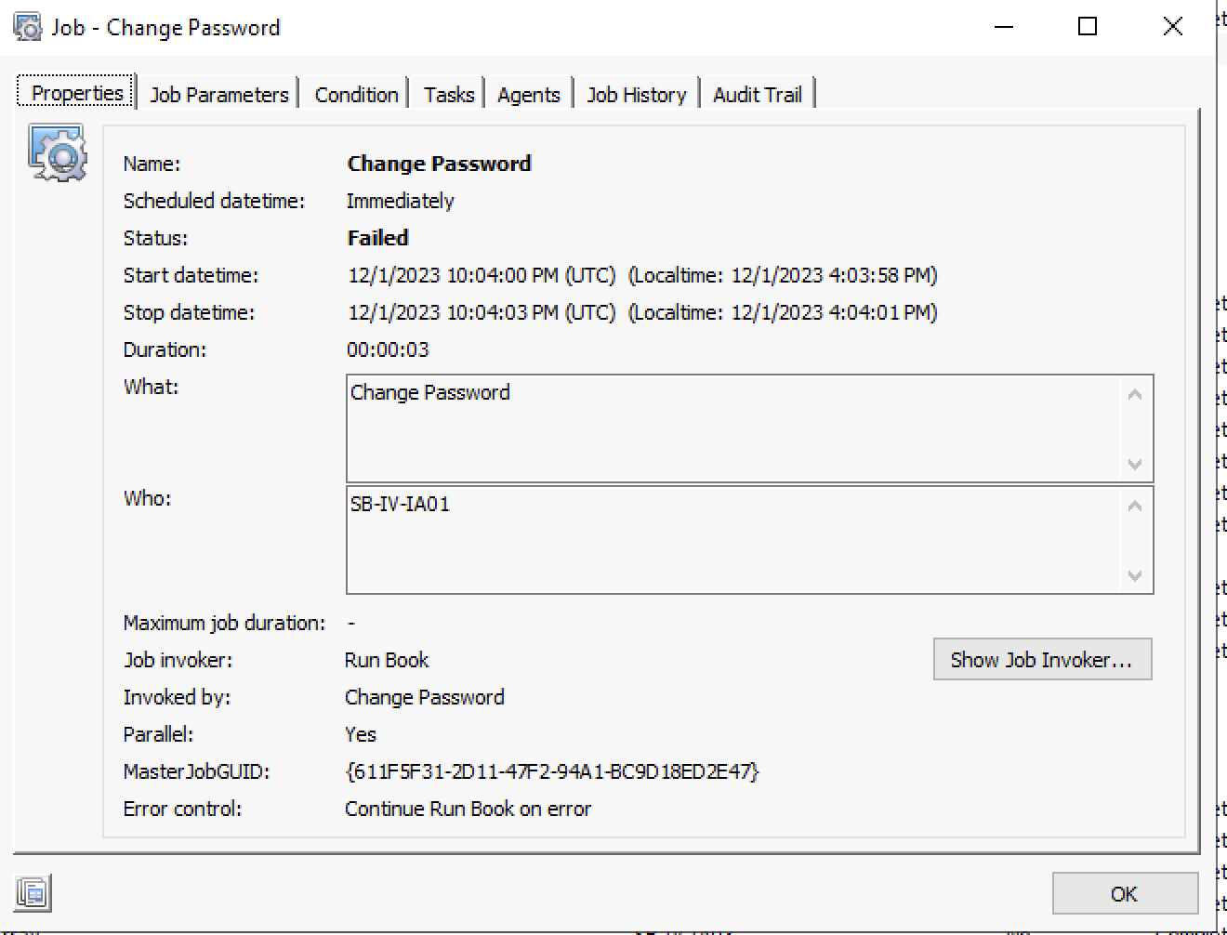Click the Who box scroll down arrow
Viewport: 1227px width, 935px height.
1135,575
